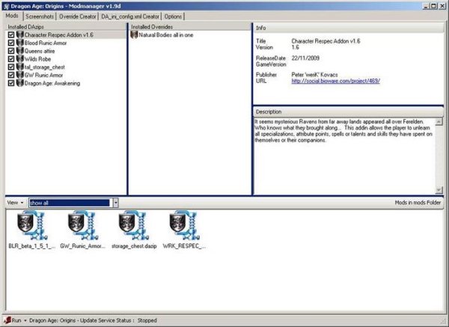Select the 'Wilds Robe' list entry

coord(37,59)
